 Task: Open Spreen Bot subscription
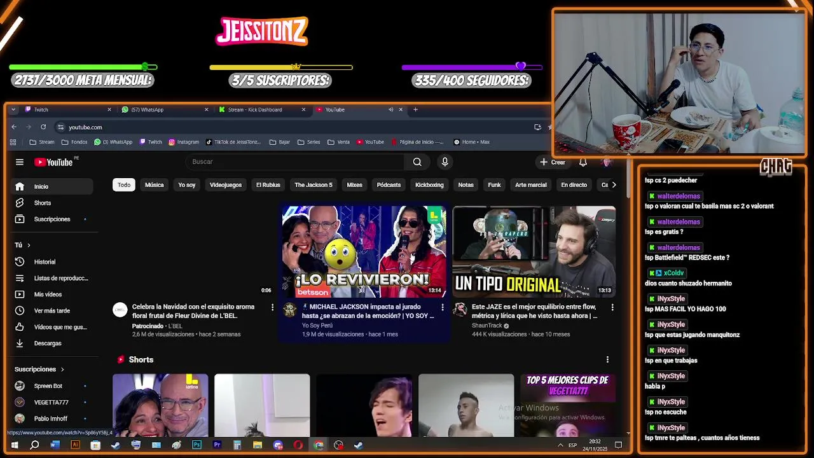pyautogui.click(x=53, y=386)
